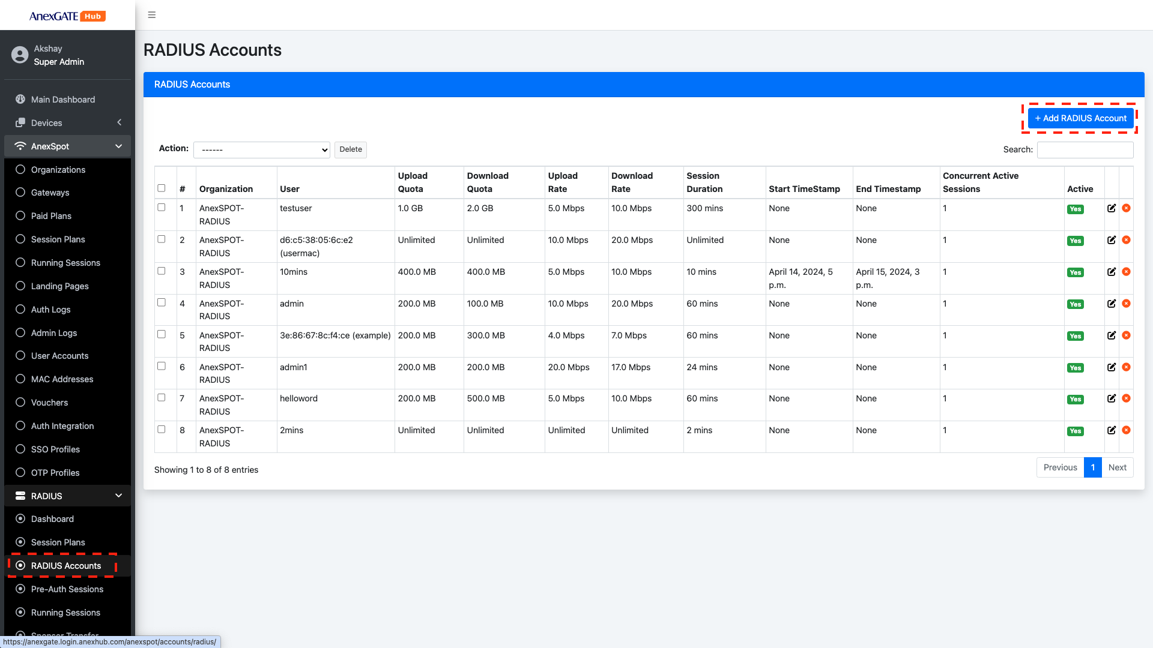
Task: Open Vouchers in the sidebar
Action: [49, 403]
